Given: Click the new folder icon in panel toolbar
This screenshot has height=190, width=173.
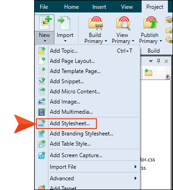Looking at the screenshot, I should [x=149, y=72].
